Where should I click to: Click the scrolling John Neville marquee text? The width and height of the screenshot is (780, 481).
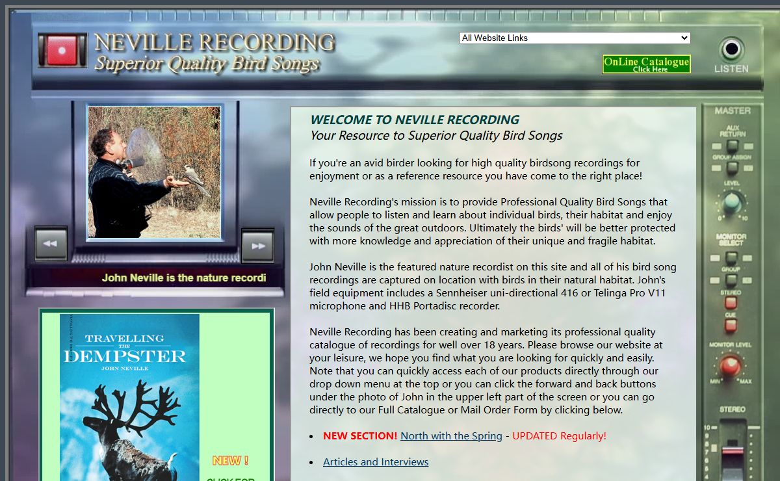(184, 278)
